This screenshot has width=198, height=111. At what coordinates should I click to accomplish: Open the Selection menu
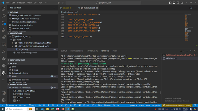[x=21, y=3]
